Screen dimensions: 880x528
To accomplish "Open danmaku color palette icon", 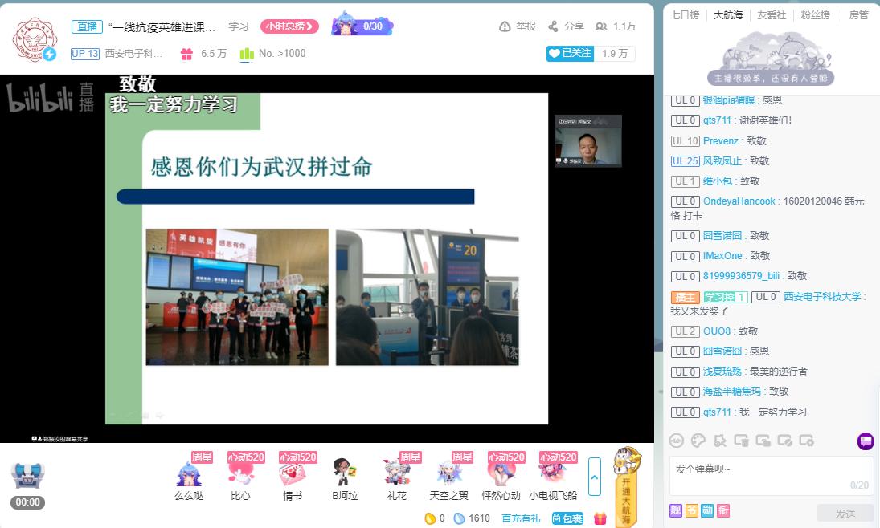I will 698,440.
